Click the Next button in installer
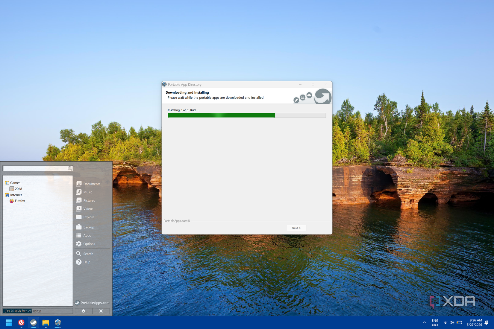The height and width of the screenshot is (329, 494). pos(296,228)
